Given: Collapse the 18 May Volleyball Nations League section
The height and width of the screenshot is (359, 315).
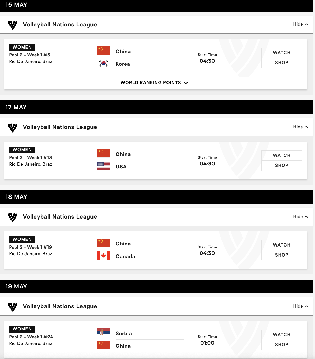Looking at the screenshot, I should (x=300, y=217).
